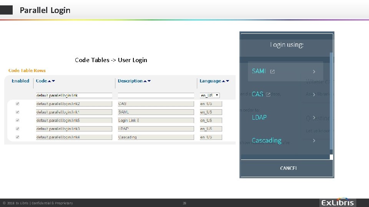Click the default.parallel.login.link1 code field
This screenshot has width=369, height=207.
pyautogui.click(x=74, y=112)
